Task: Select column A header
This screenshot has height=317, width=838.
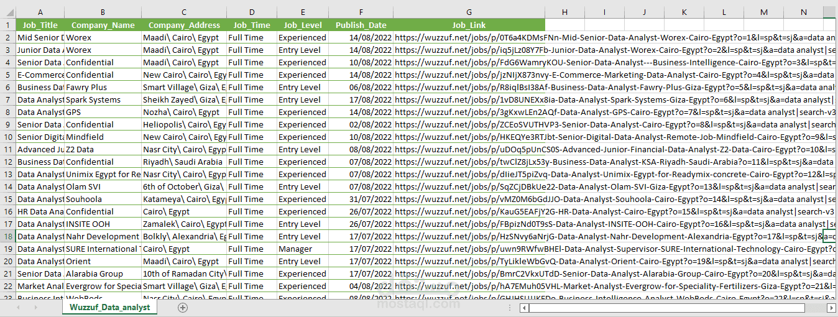Action: coord(40,12)
